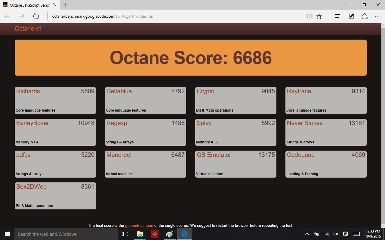Open the Paint palette app on taskbar

170,234
